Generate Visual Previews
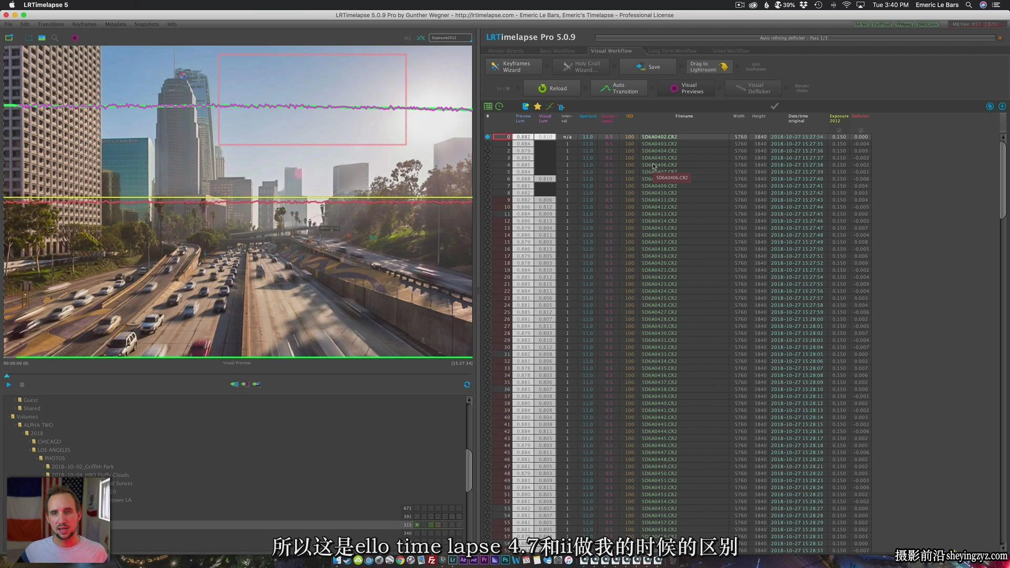 686,88
